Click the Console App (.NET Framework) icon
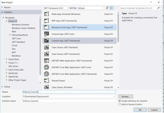Viewport: 164px width, 113px height. point(46,41)
